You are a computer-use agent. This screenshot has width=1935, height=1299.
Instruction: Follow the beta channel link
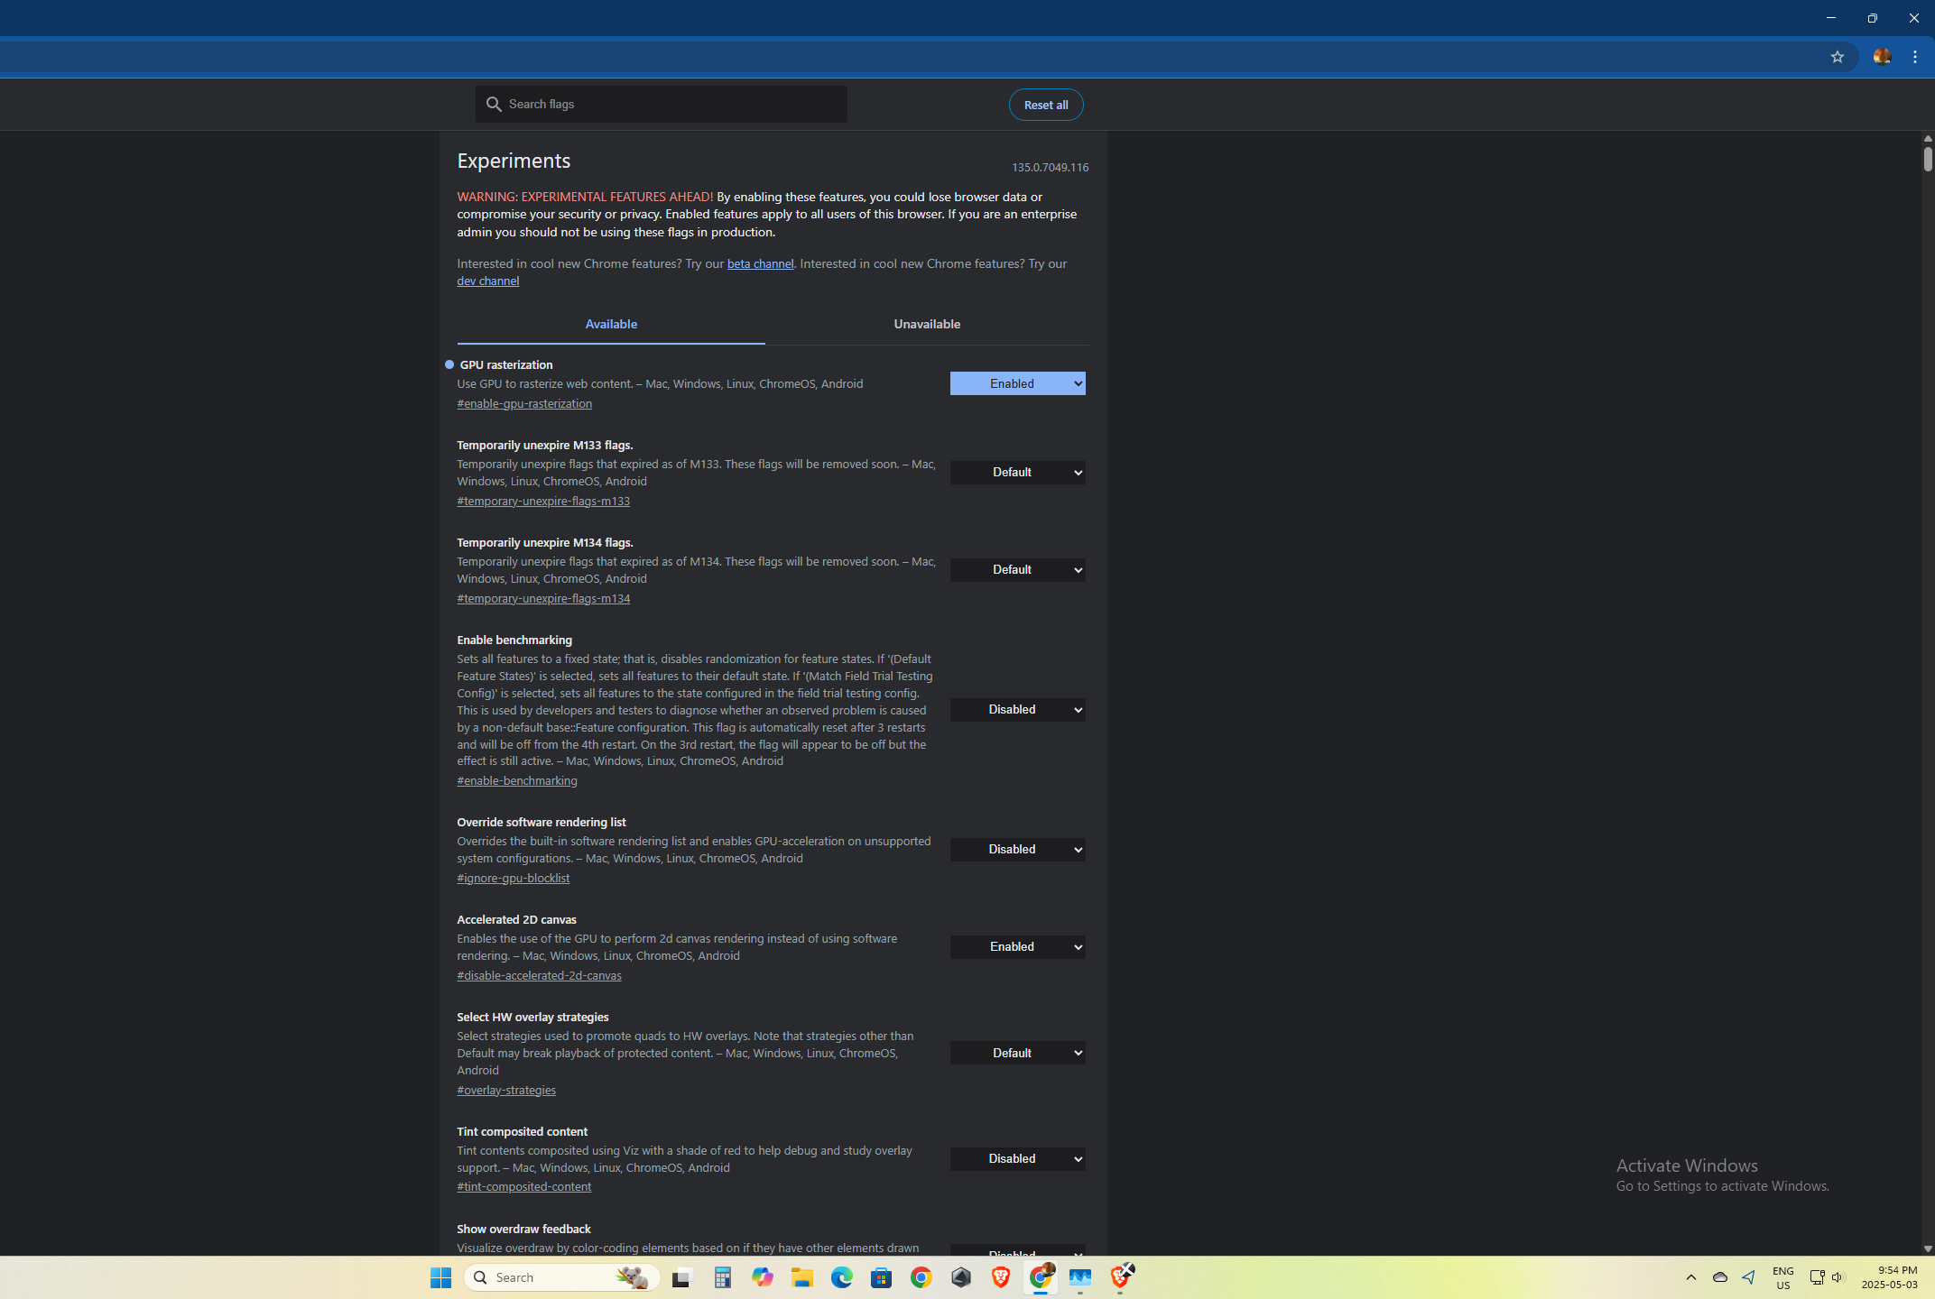760,264
